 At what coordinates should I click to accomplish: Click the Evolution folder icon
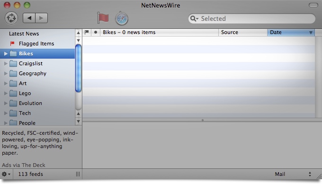coord(13,103)
